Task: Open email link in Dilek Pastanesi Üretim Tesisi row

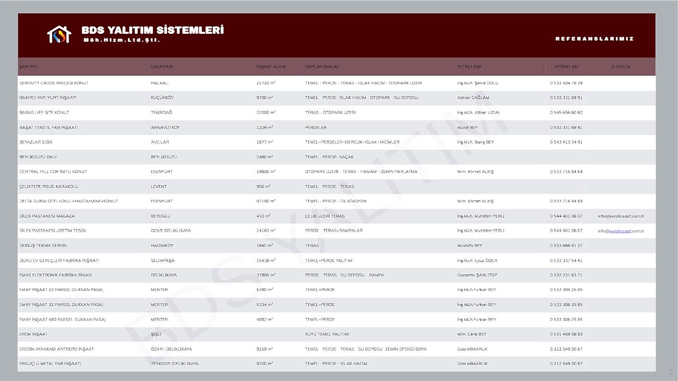Action: click(x=621, y=231)
